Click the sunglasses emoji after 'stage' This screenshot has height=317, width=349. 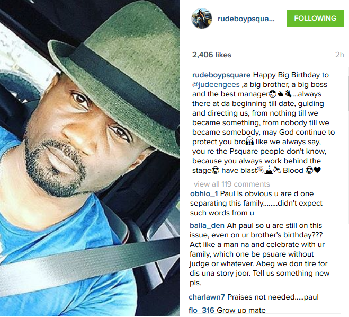click(x=216, y=170)
